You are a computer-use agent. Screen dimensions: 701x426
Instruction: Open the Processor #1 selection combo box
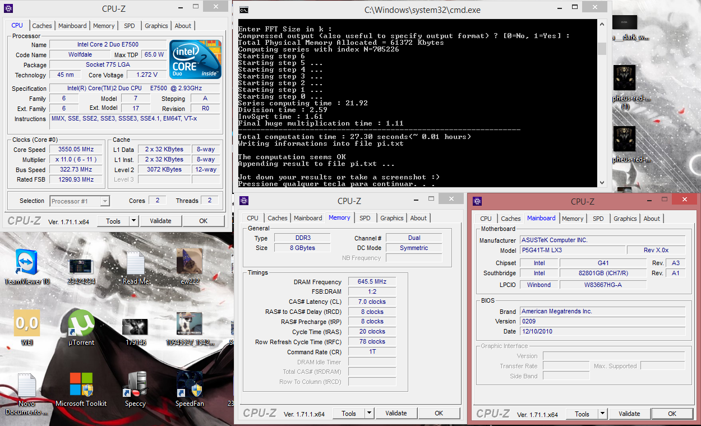tap(80, 201)
